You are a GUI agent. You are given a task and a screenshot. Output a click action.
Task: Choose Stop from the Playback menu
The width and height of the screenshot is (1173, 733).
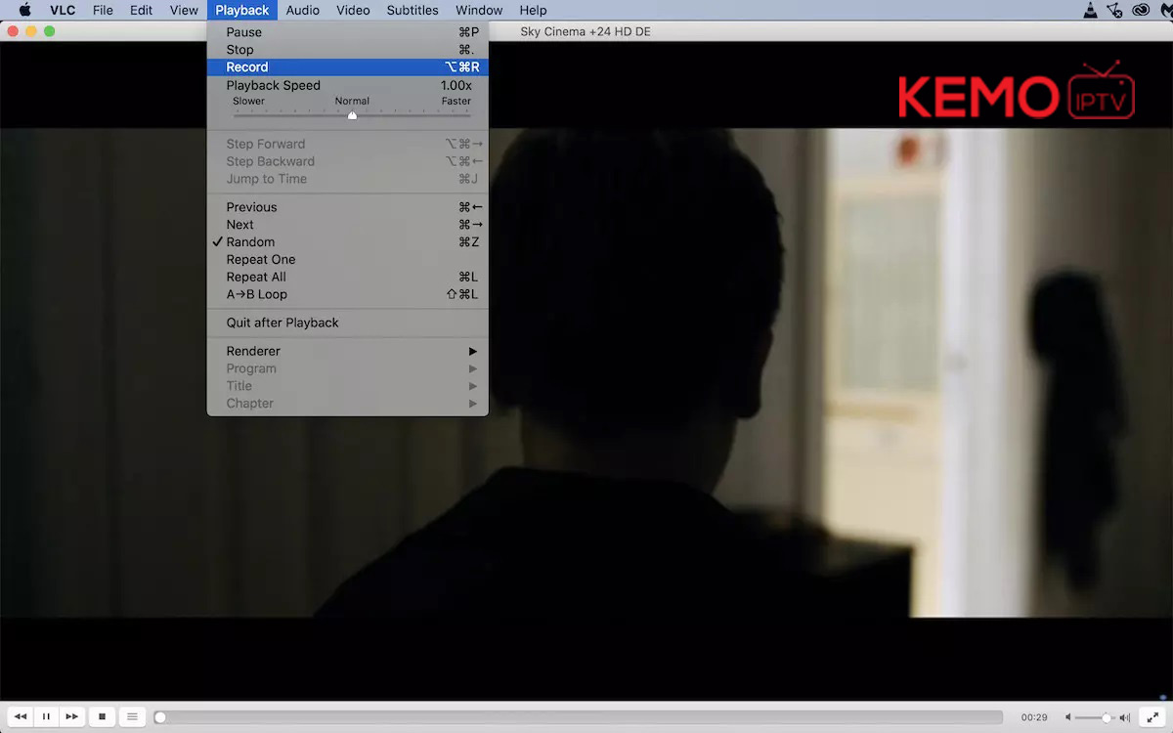347,50
